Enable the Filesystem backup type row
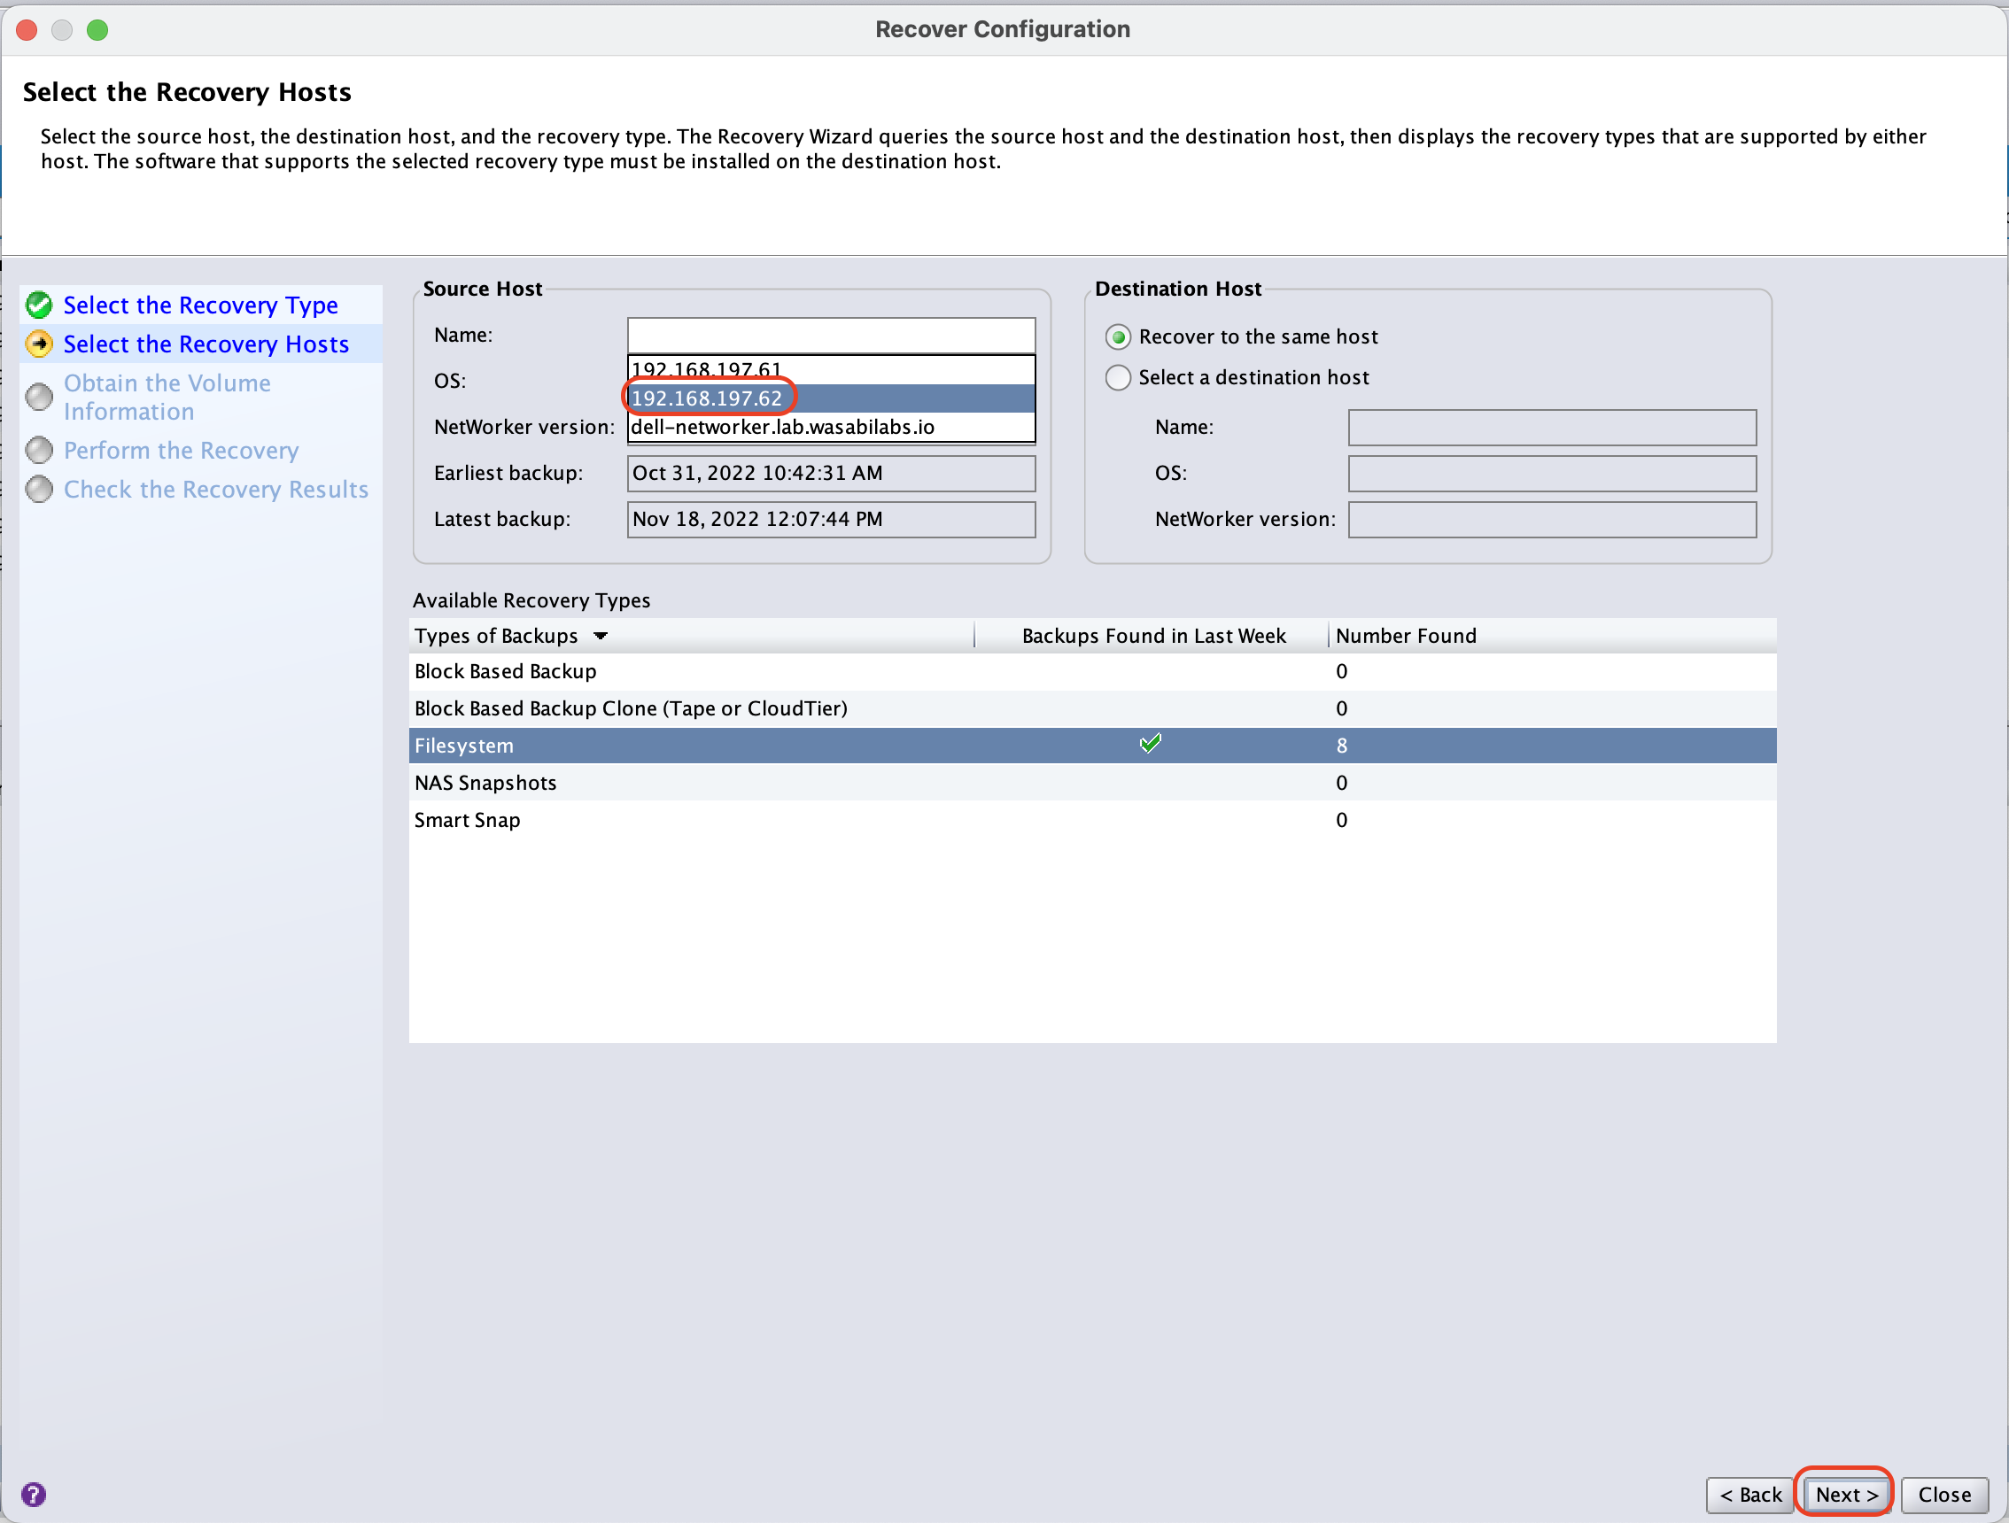The height and width of the screenshot is (1523, 2009). tap(1093, 746)
